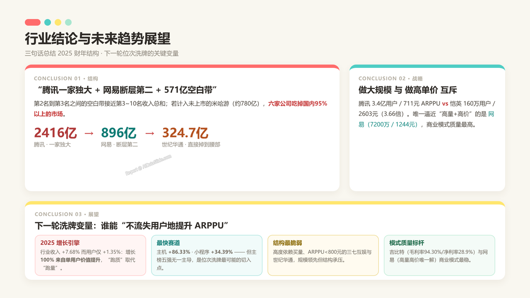
Task: Click text starting 高度依赖买量
Action: pos(322,256)
